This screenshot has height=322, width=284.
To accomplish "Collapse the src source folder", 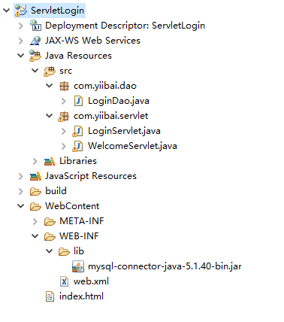I will (35, 71).
